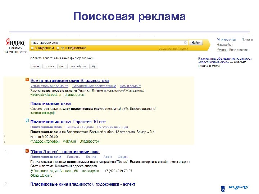
Task: Click the Okna-Etalon.ru URL
Action: [41, 176]
